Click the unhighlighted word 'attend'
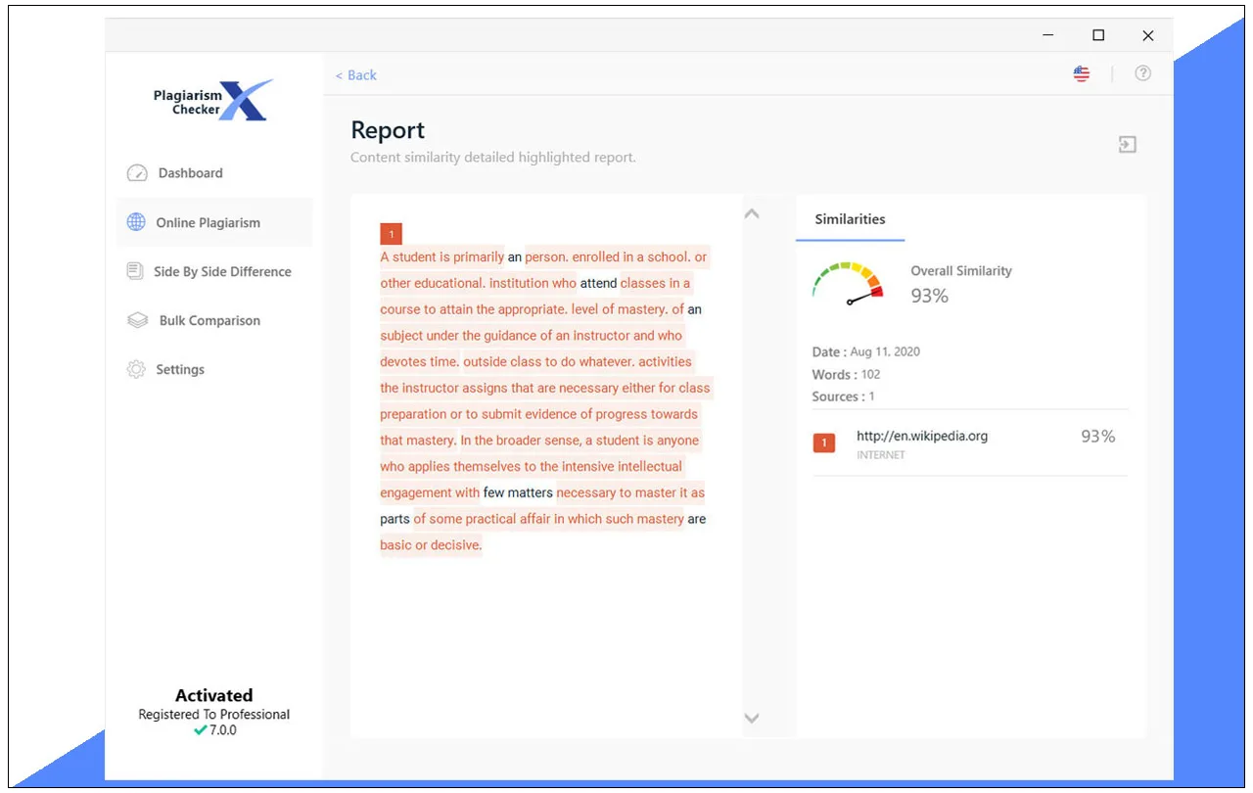The image size is (1253, 793). coord(598,284)
